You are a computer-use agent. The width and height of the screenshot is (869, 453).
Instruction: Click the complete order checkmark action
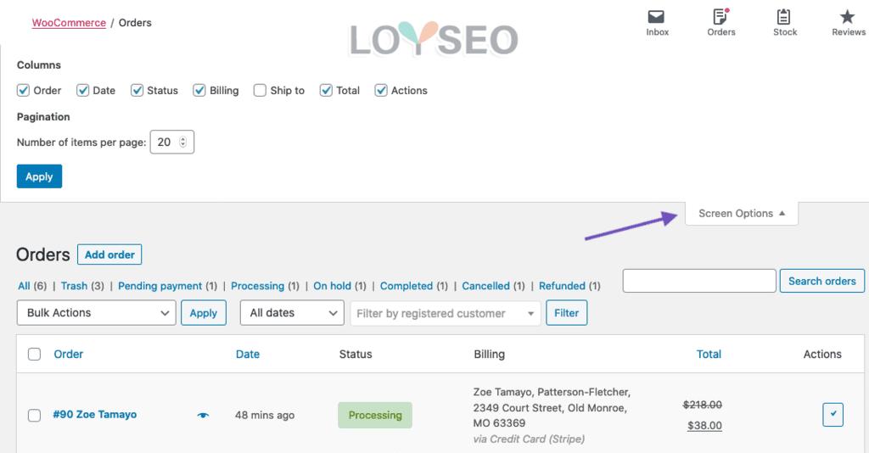[x=833, y=415]
